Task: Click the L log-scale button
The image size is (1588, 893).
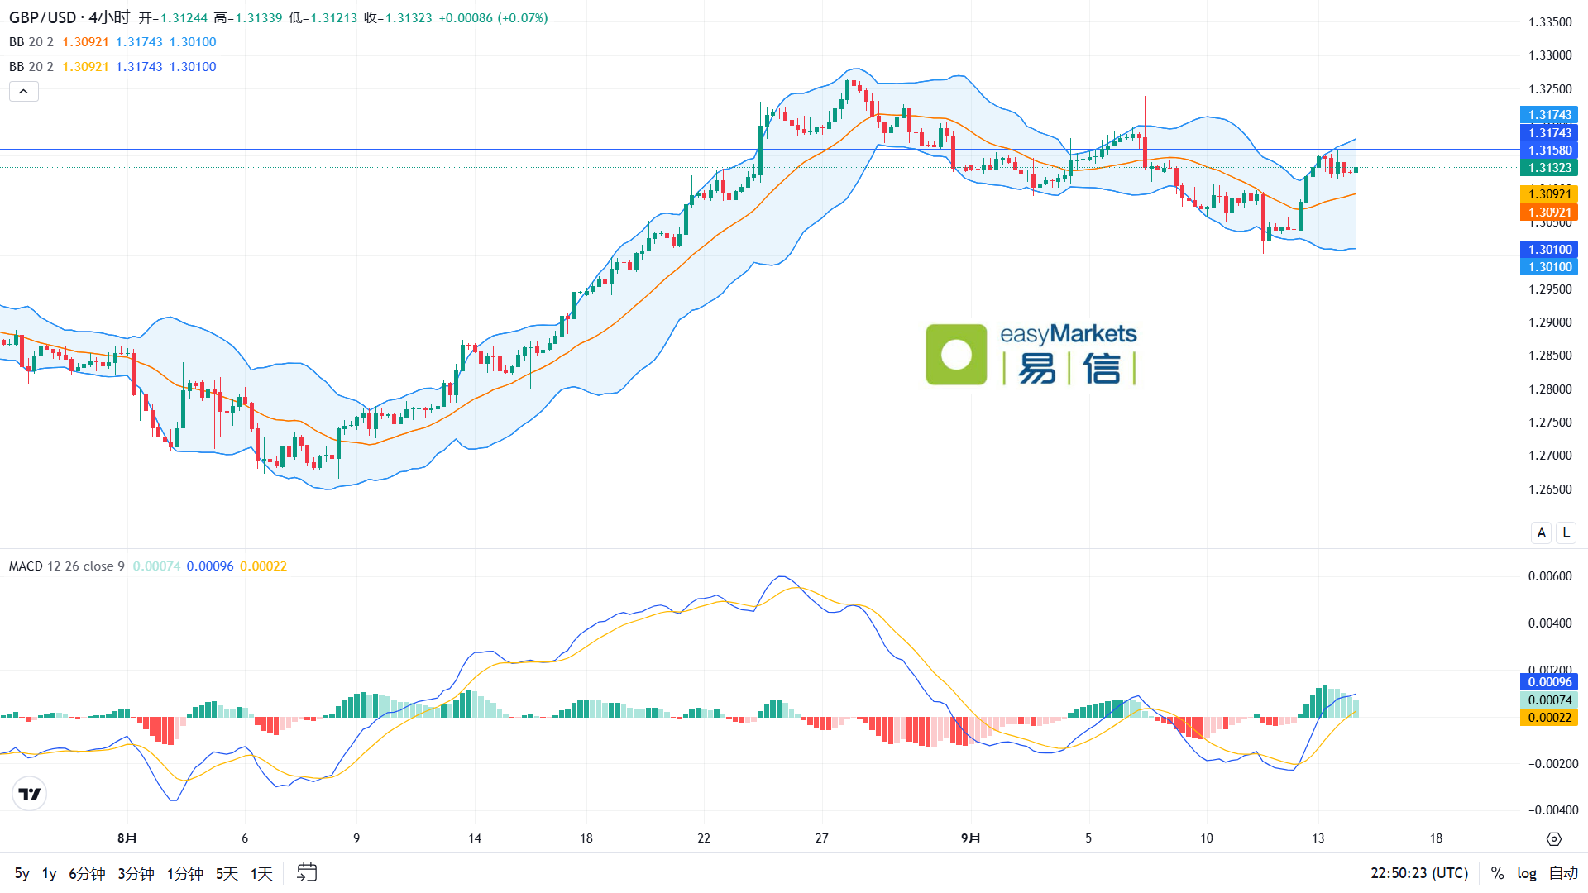Action: click(1566, 532)
